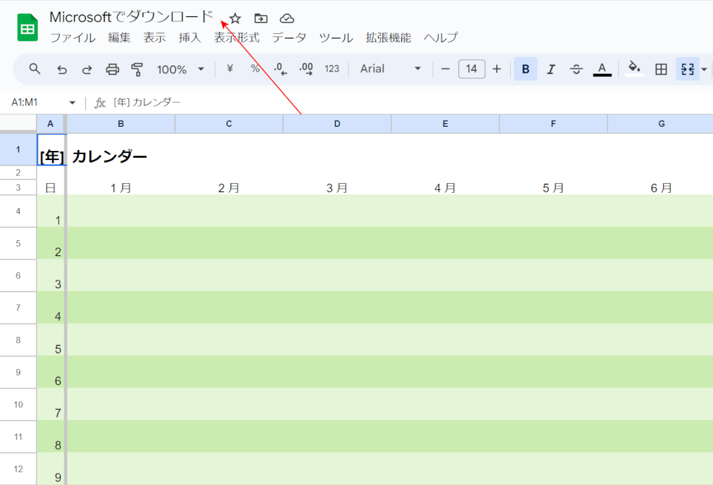Expand the Arial font dropdown
713x485 pixels.
tap(391, 69)
